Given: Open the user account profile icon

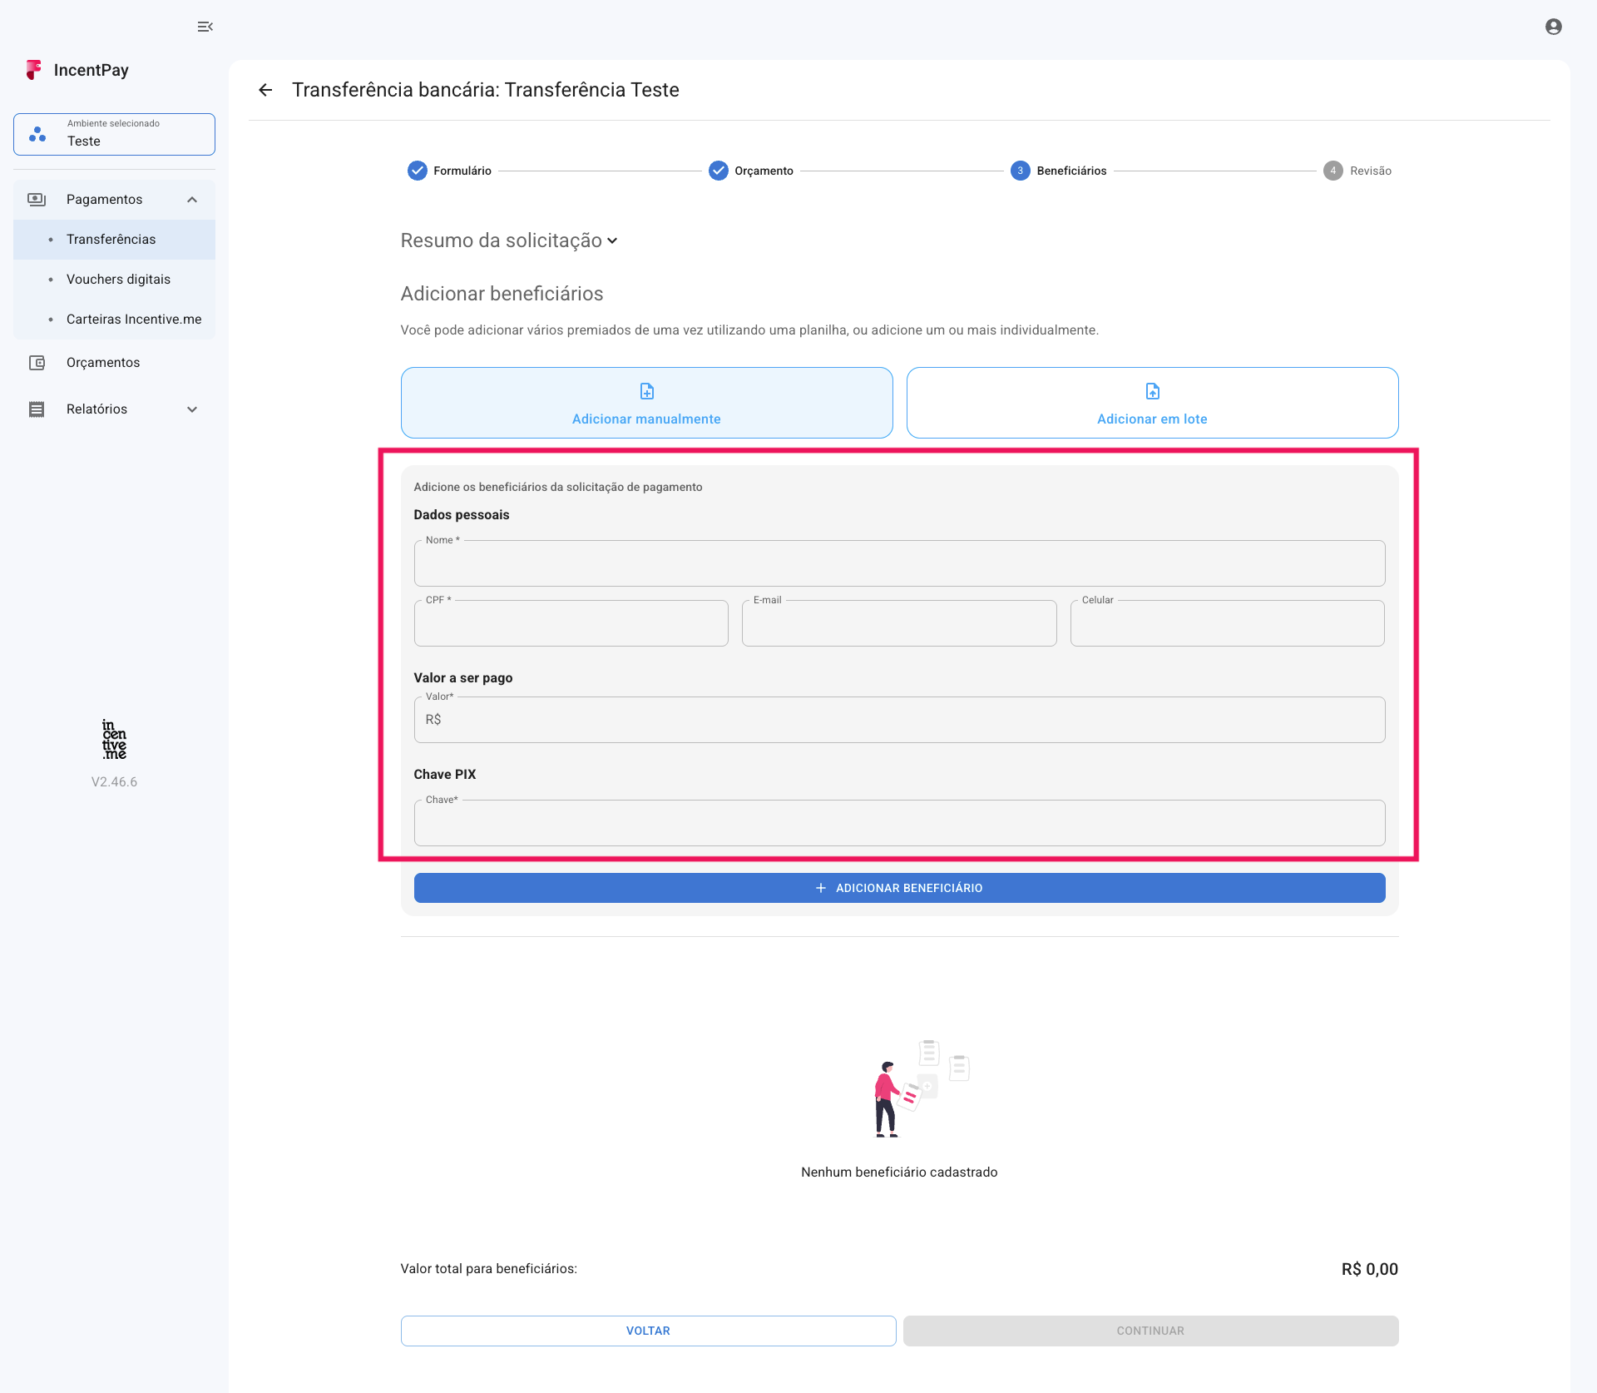Looking at the screenshot, I should click(1554, 27).
